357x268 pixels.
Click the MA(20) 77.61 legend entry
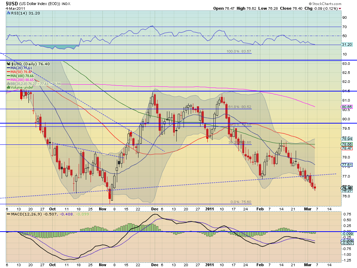point(21,68)
